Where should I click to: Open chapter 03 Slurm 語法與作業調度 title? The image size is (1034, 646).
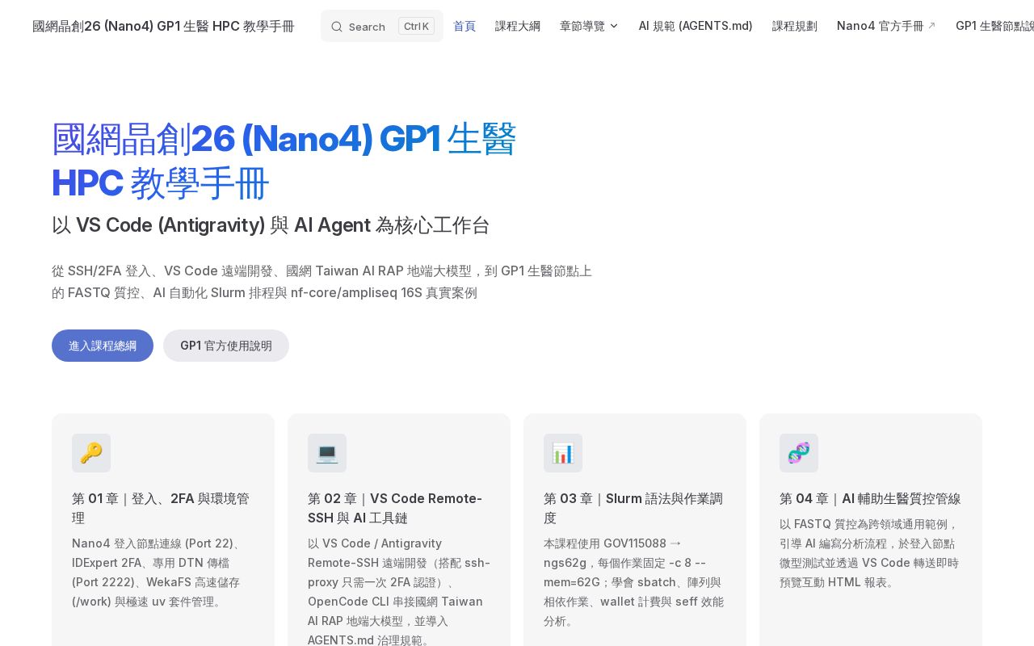pyautogui.click(x=635, y=508)
